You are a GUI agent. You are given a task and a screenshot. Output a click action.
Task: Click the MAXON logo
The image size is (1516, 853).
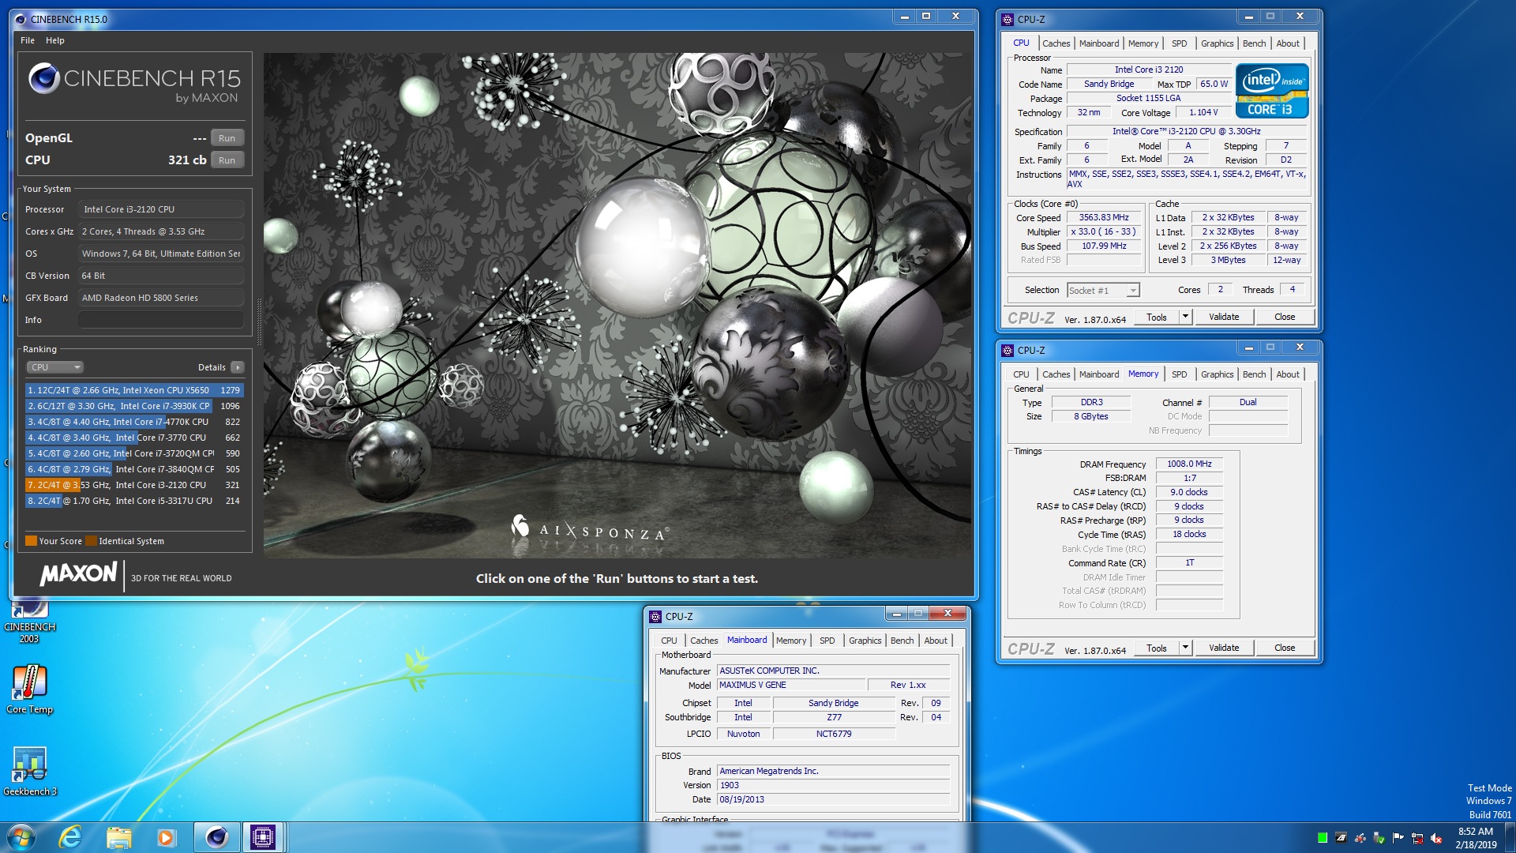point(78,574)
